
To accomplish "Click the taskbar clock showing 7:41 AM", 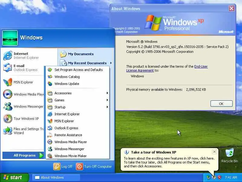I will click(231, 177).
